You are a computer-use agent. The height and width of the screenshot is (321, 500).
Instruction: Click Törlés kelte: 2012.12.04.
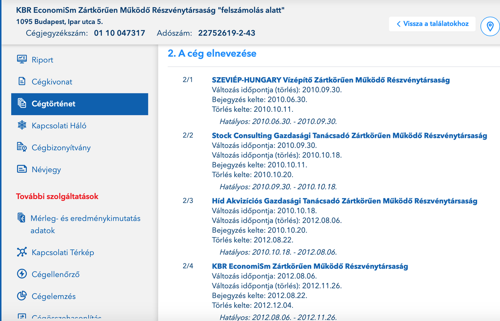coord(253,305)
